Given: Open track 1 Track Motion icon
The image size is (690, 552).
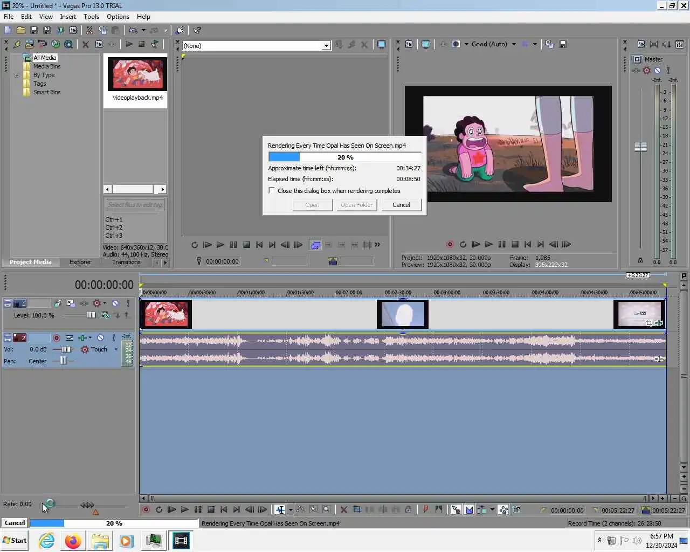Looking at the screenshot, I should (x=71, y=303).
